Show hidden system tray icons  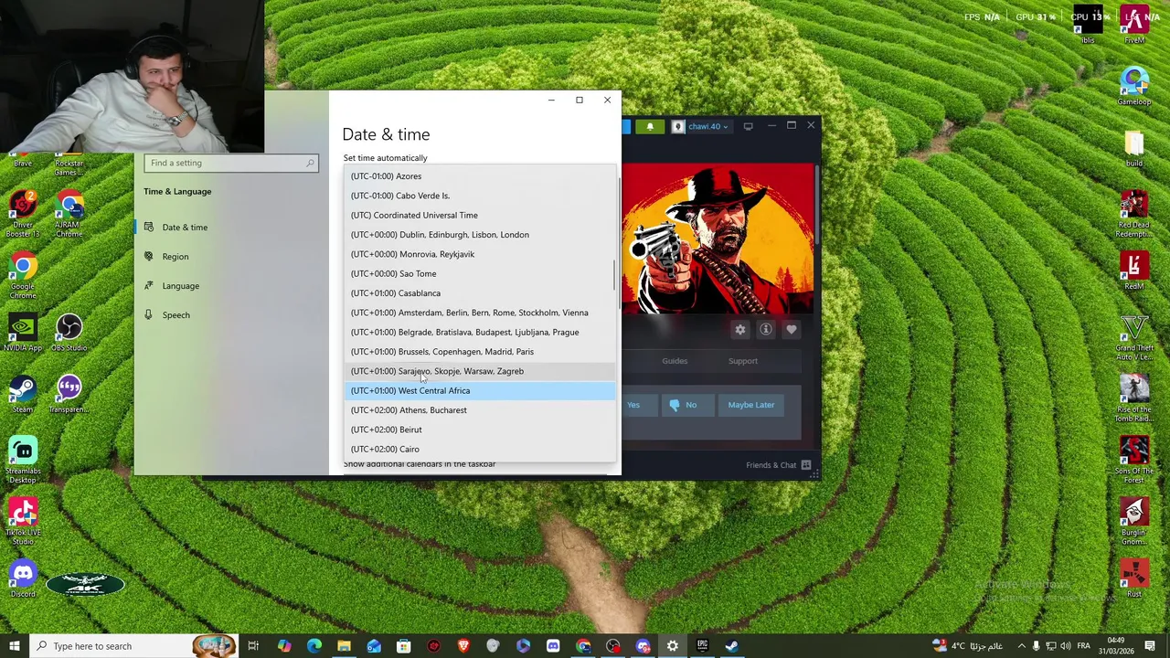[1022, 646]
